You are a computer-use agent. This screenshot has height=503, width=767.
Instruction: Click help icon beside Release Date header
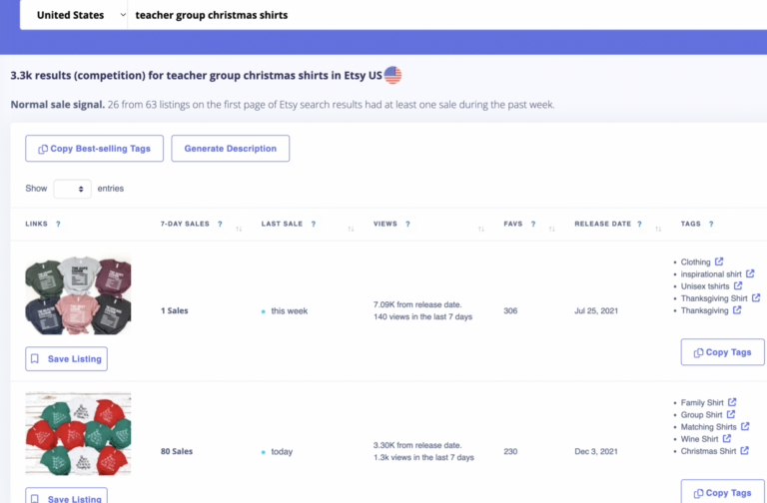(x=640, y=225)
